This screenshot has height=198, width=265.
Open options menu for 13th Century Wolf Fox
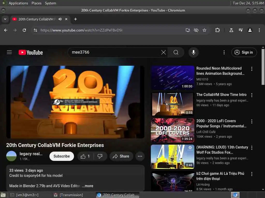click(x=252, y=148)
